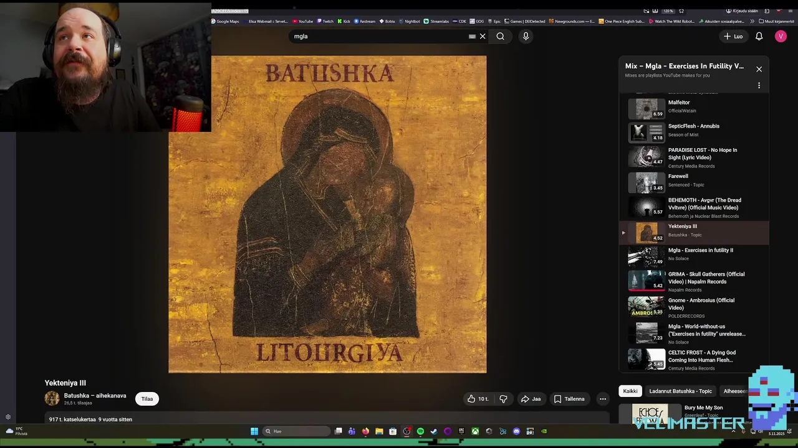Viewport: 798px width, 448px height.
Task: Select the Kaikki filter chip
Action: tap(630, 391)
